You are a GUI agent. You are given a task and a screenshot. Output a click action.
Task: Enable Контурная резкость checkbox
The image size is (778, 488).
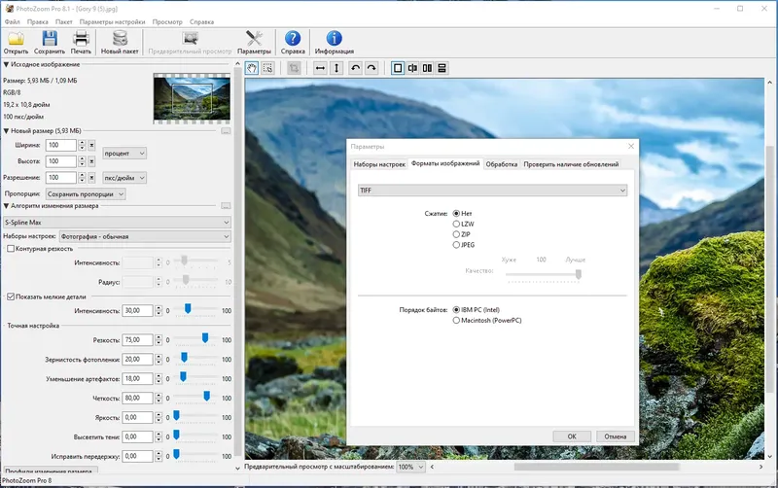11,249
